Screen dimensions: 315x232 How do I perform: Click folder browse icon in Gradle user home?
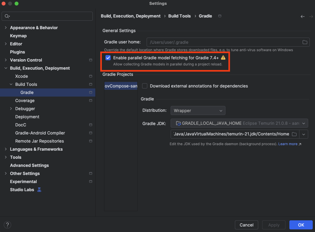pyautogui.click(x=305, y=42)
